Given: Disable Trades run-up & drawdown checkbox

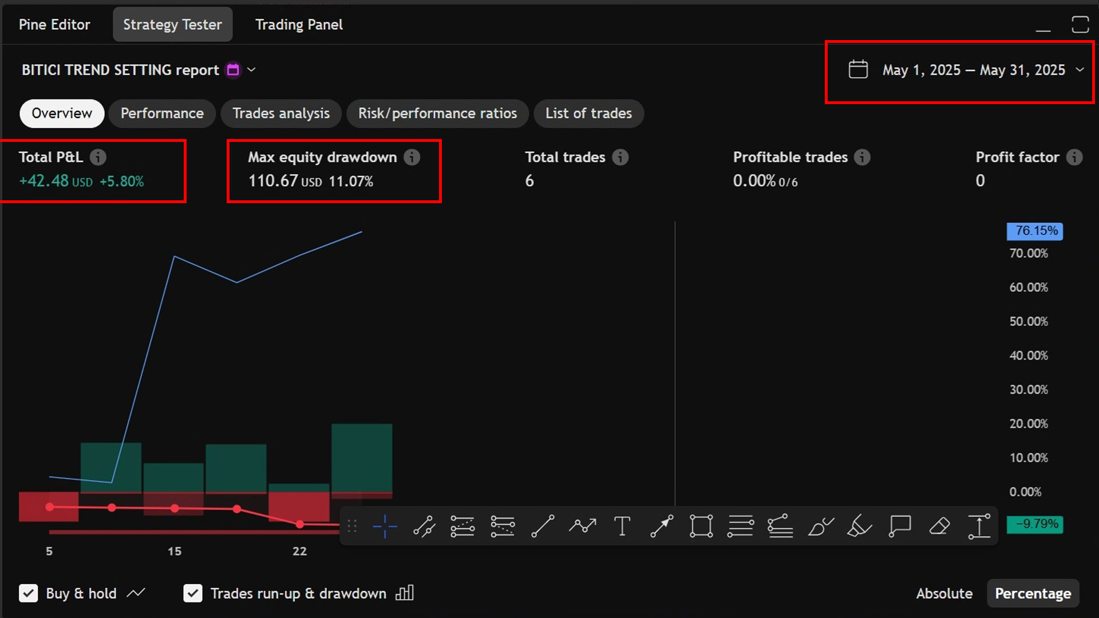Looking at the screenshot, I should pyautogui.click(x=193, y=593).
